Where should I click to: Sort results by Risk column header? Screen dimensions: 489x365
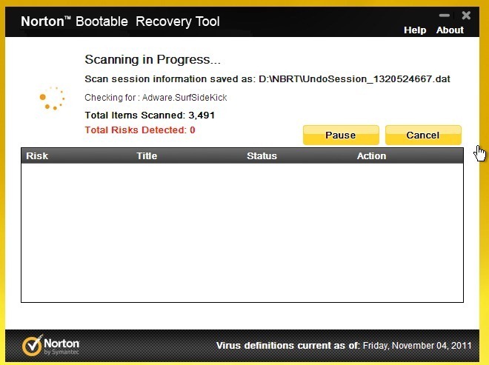[x=37, y=156]
